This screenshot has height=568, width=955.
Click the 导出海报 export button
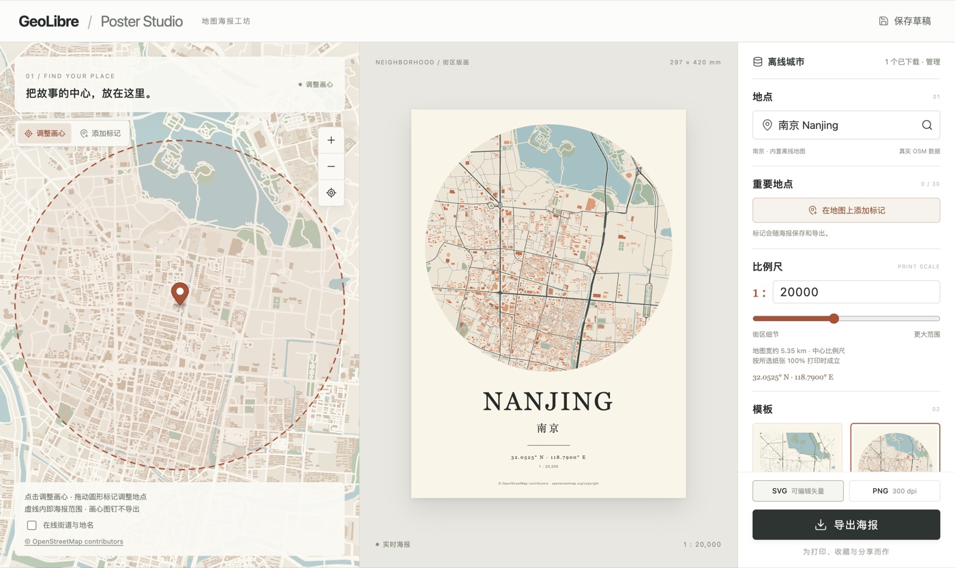847,525
